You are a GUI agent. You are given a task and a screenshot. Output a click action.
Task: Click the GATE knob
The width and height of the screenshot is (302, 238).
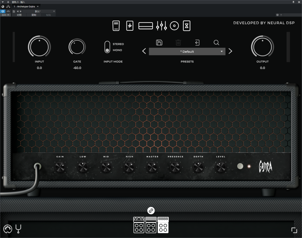click(x=77, y=47)
